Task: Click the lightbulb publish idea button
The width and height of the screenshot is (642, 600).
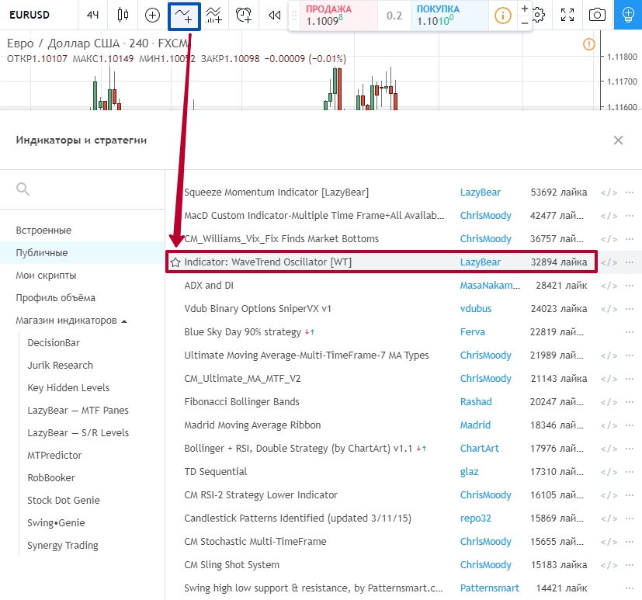Action: tap(627, 15)
